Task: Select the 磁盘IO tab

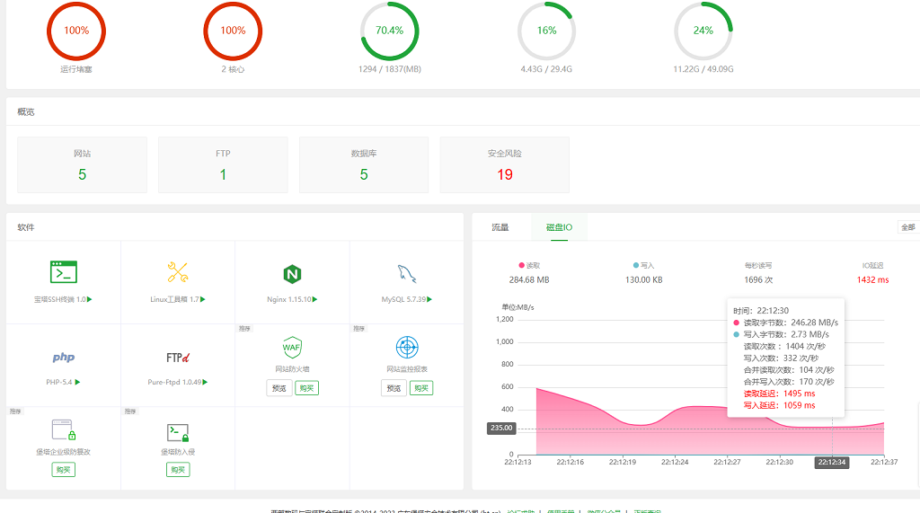Action: coord(559,227)
